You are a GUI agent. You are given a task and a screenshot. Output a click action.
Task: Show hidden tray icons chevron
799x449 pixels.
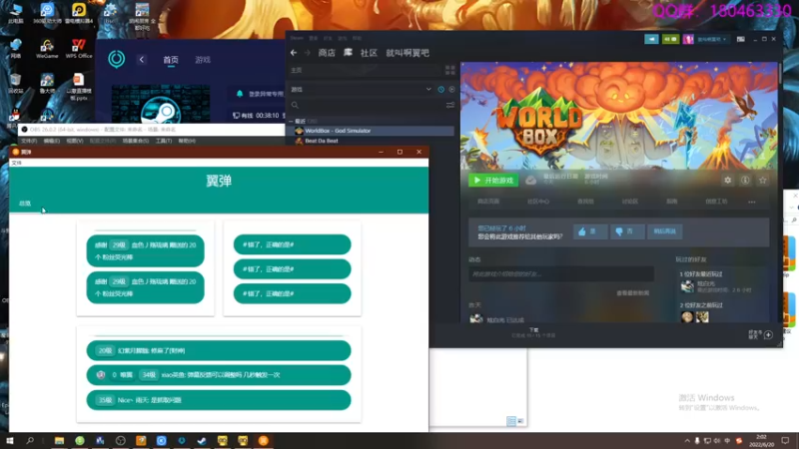tap(687, 441)
